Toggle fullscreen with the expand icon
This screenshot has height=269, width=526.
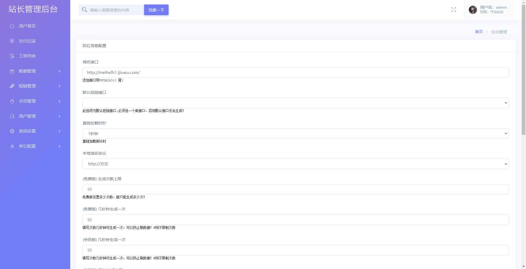click(x=454, y=10)
